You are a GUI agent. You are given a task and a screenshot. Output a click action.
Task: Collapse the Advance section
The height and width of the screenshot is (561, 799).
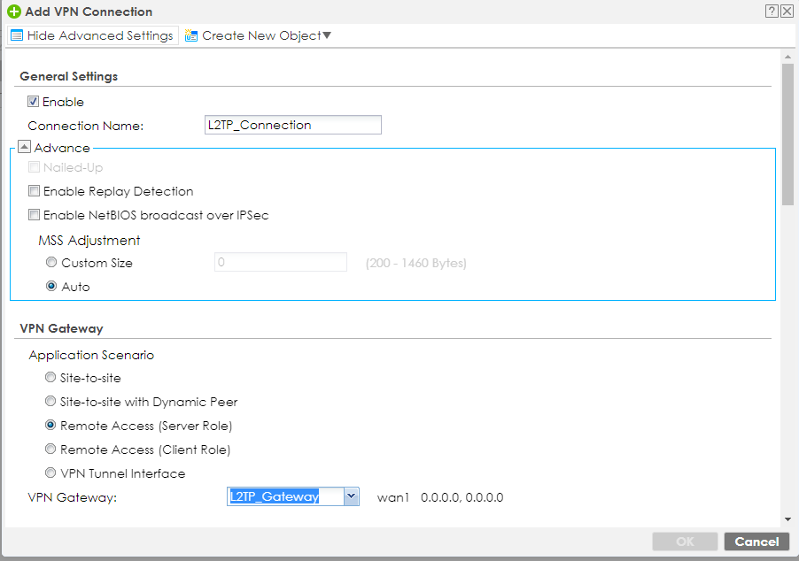coord(25,148)
